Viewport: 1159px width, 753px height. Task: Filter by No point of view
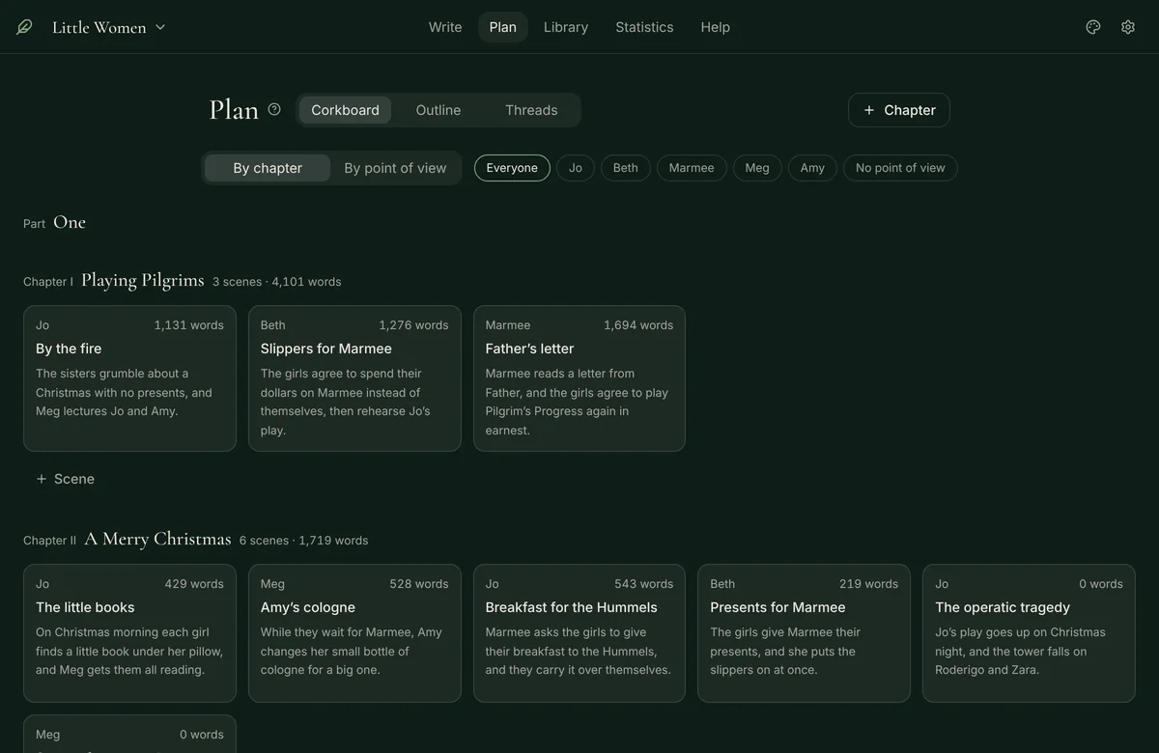click(x=900, y=168)
